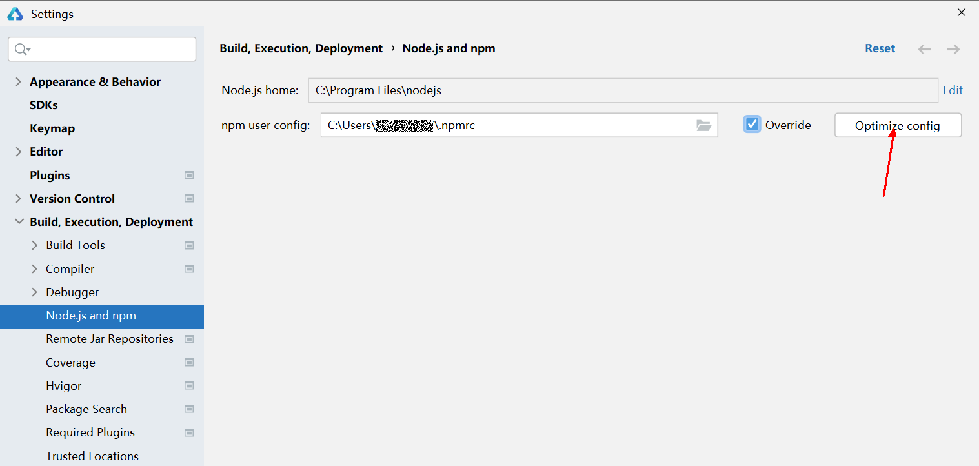
Task: Expand the Editor section
Action: pyautogui.click(x=18, y=152)
